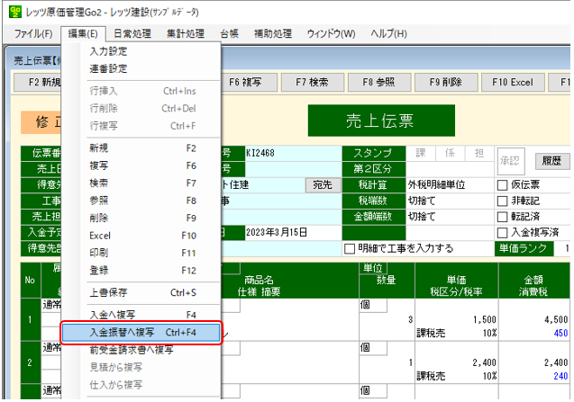This screenshot has height=402, width=574.
Task: Click 課税売 tax category in row 2
Action: [x=431, y=376]
